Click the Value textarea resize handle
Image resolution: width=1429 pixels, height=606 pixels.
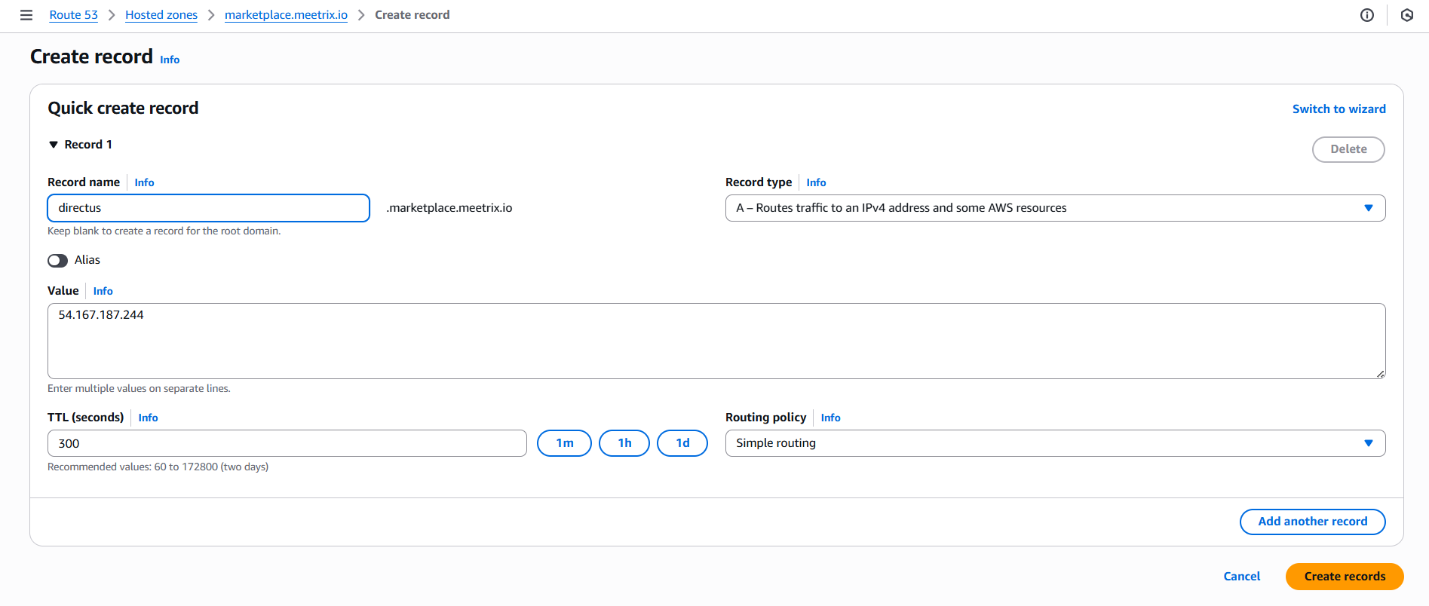click(1380, 374)
